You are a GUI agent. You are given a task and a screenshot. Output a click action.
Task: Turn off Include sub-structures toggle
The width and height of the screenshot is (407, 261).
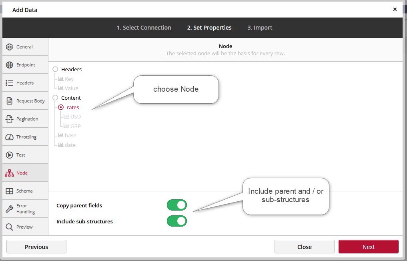[177, 221]
